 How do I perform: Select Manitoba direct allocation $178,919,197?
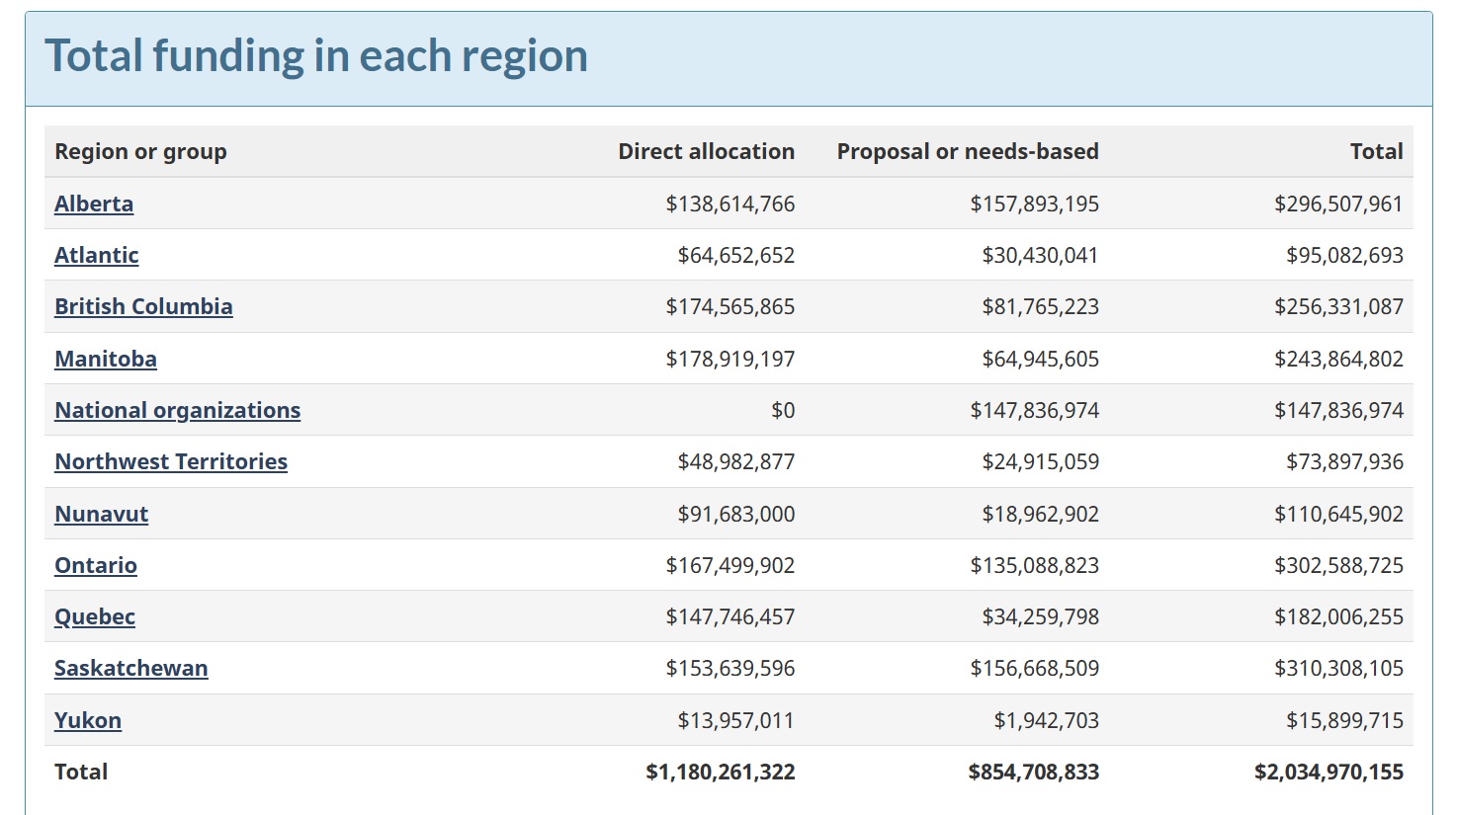(x=729, y=359)
